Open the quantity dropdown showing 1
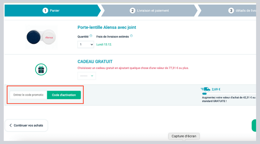Image resolution: width=260 pixels, height=144 pixels. click(x=86, y=45)
